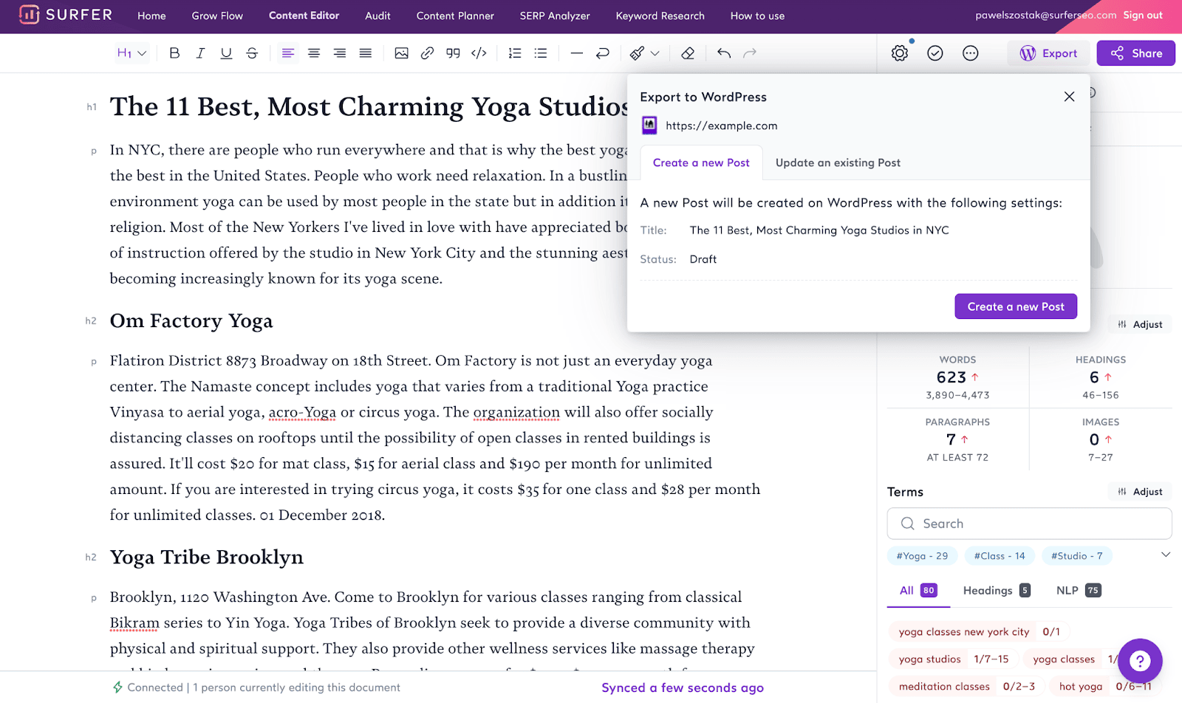Align text right

click(x=340, y=53)
